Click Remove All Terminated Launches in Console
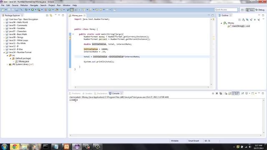Viewport: 267px width, 150px height. (221, 93)
